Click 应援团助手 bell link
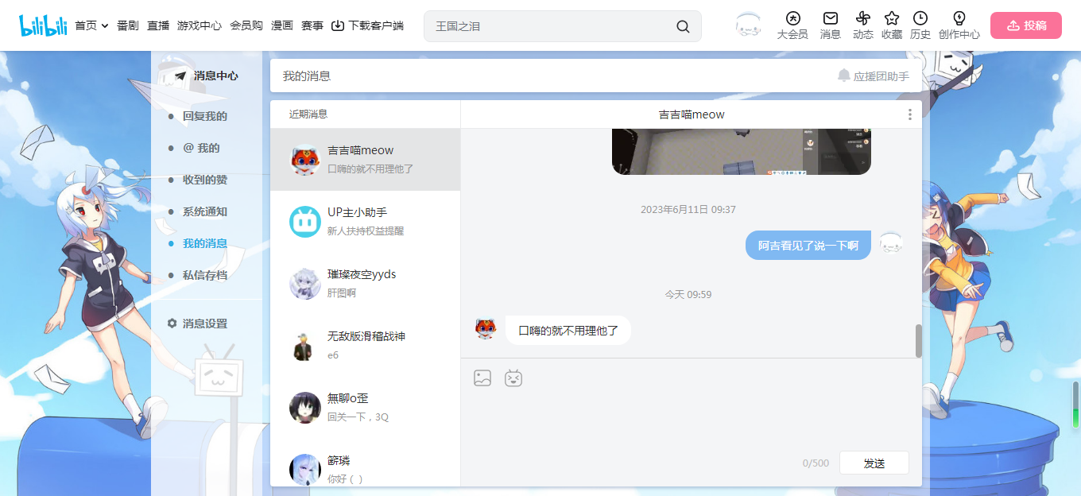 pyautogui.click(x=874, y=76)
